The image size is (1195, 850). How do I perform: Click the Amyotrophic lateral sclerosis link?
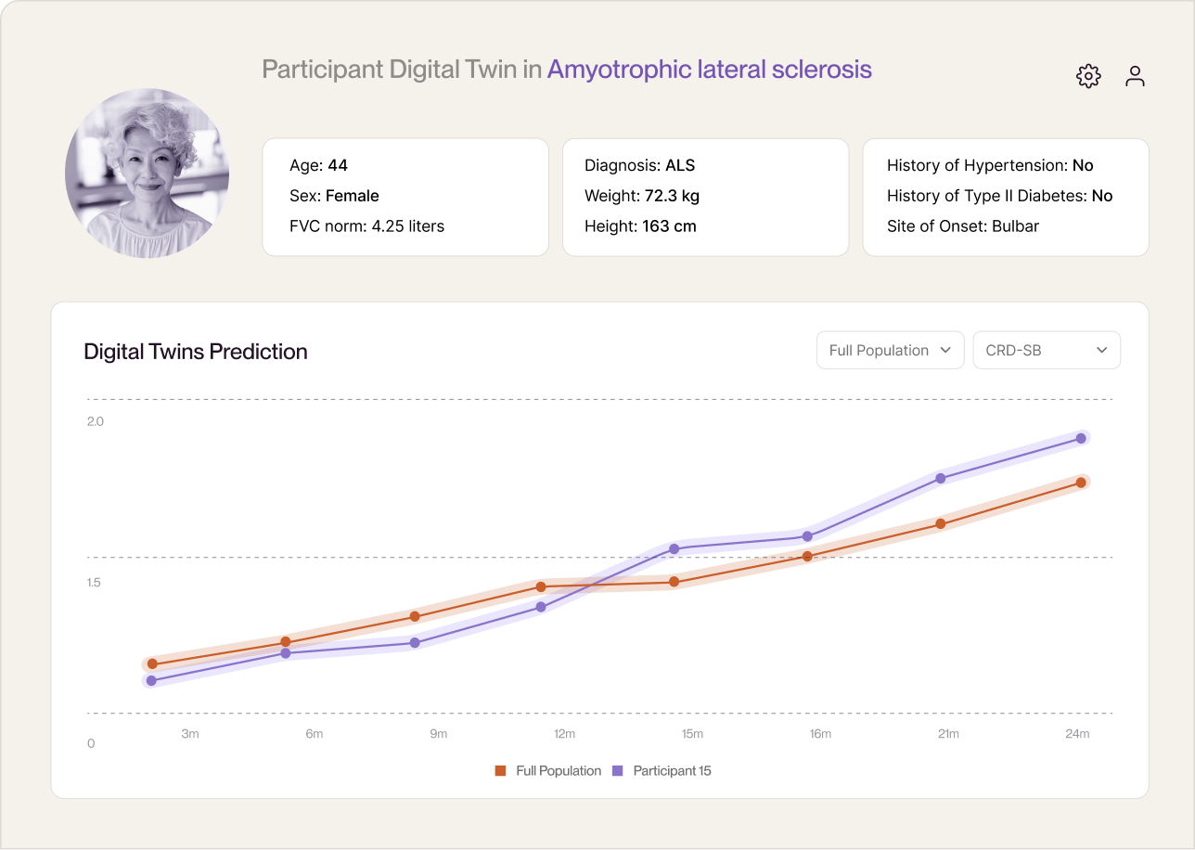(x=710, y=70)
